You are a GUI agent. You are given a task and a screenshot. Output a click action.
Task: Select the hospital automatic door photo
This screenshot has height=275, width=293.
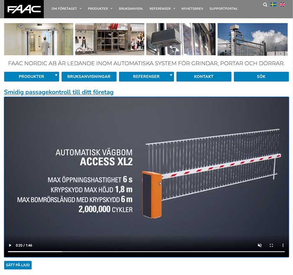pyautogui.click(x=39, y=39)
